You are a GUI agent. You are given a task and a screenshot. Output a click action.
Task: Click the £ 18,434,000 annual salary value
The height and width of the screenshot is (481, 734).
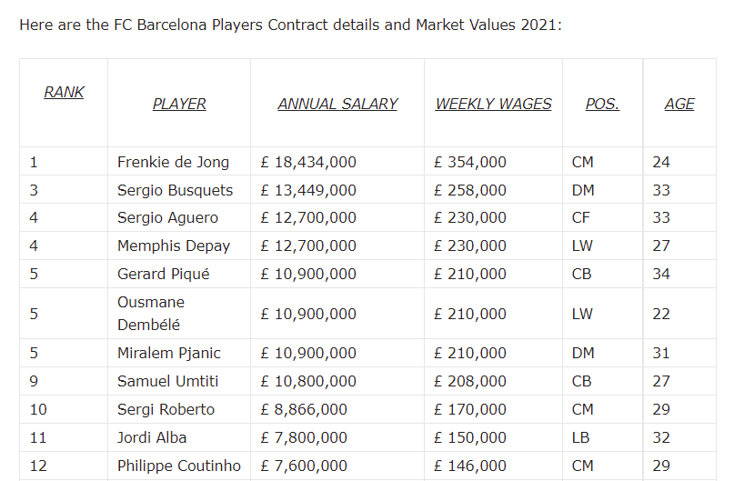tap(308, 162)
